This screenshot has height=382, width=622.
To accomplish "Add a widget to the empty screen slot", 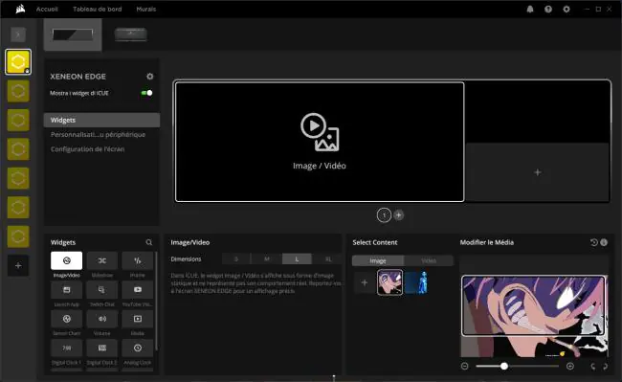I will [538, 172].
